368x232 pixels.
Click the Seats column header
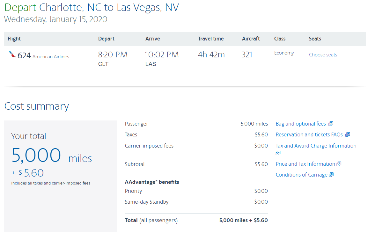[315, 39]
